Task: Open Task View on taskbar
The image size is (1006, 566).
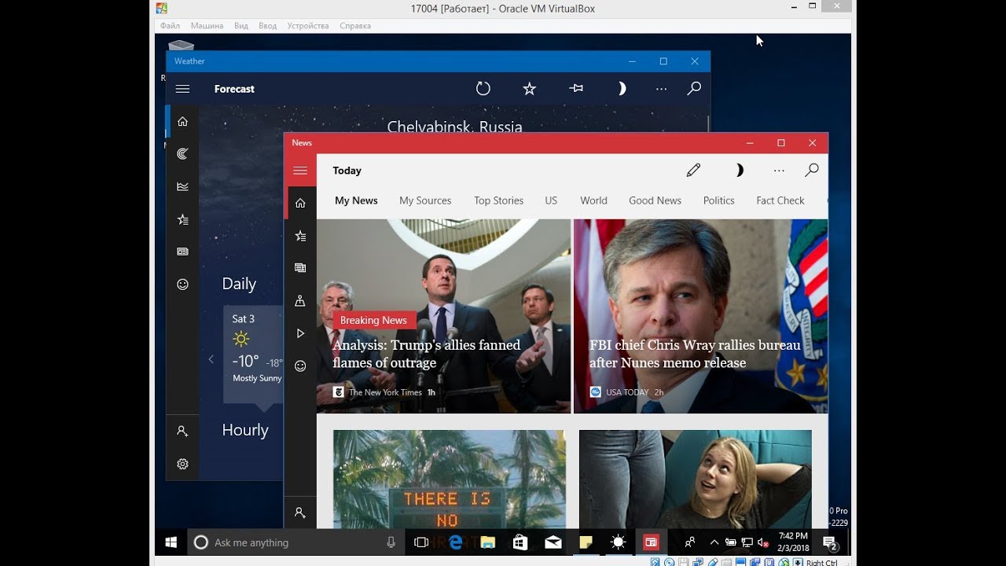Action: coord(421,542)
